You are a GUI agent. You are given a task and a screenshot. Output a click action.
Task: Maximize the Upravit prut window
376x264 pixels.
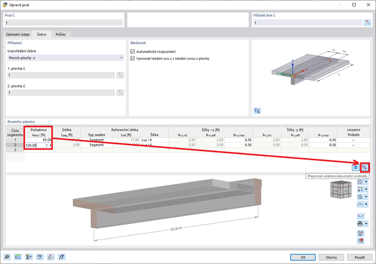click(354, 5)
